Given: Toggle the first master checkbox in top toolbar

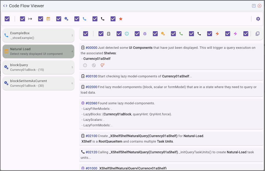Looking at the screenshot, I should (x=7, y=19).
